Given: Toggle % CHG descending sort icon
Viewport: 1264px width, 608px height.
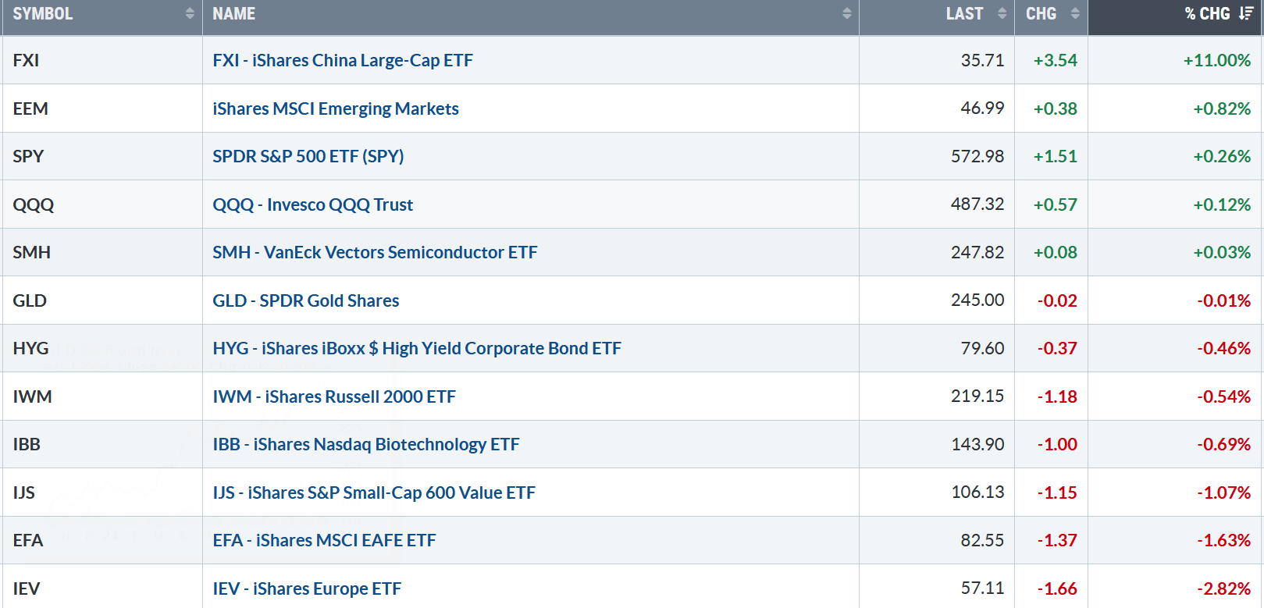Looking at the screenshot, I should coord(1246,14).
